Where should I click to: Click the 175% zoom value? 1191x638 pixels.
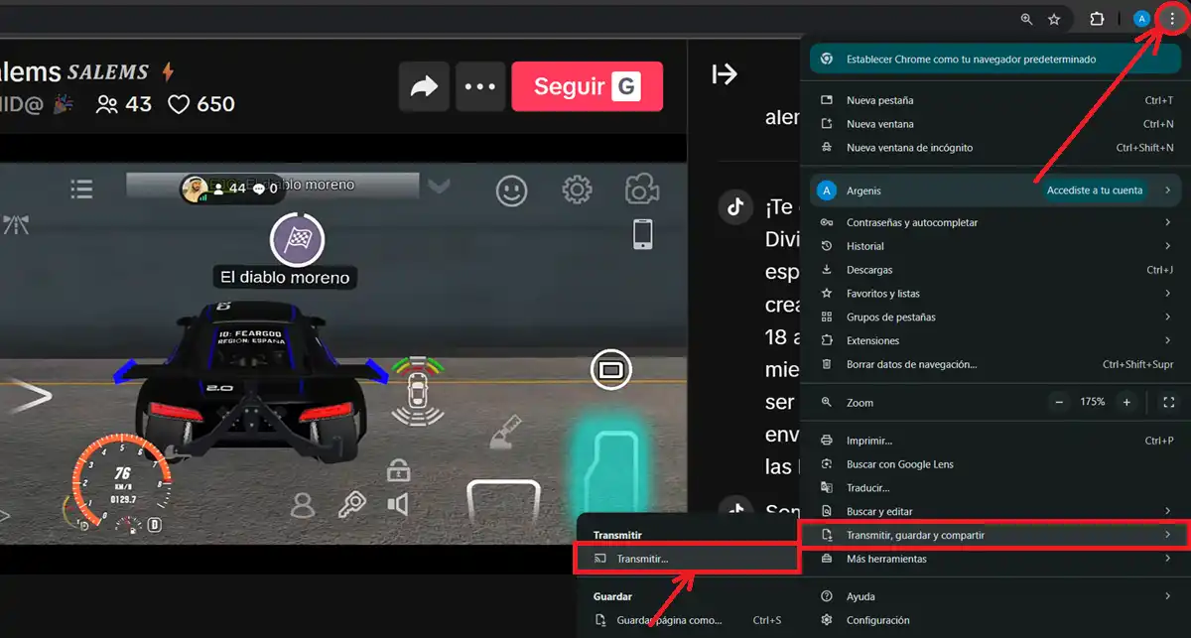pos(1093,402)
